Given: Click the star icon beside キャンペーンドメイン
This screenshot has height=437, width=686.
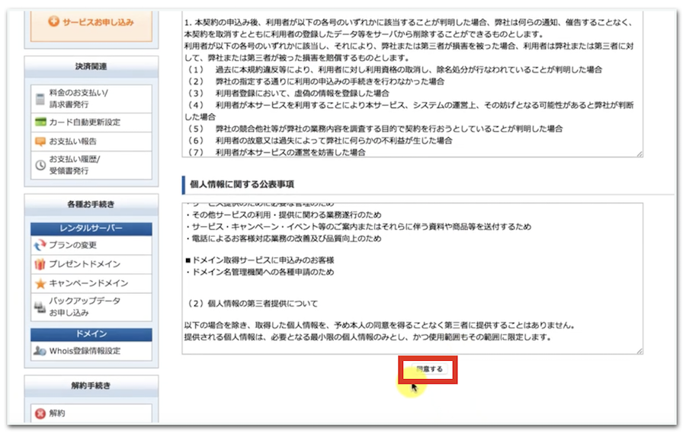Looking at the screenshot, I should (40, 283).
